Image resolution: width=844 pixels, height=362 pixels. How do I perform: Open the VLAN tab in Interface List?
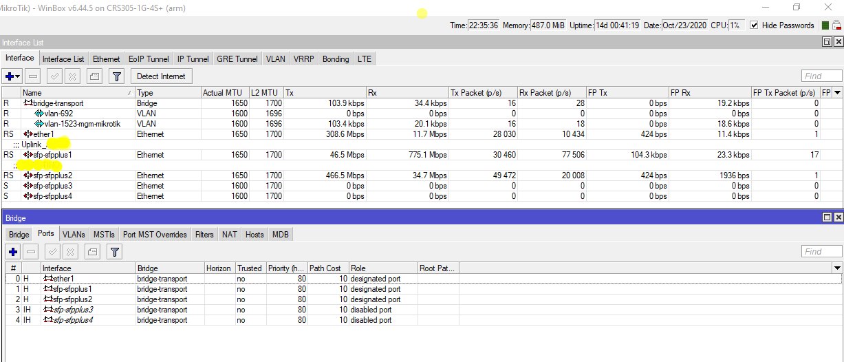click(x=276, y=59)
